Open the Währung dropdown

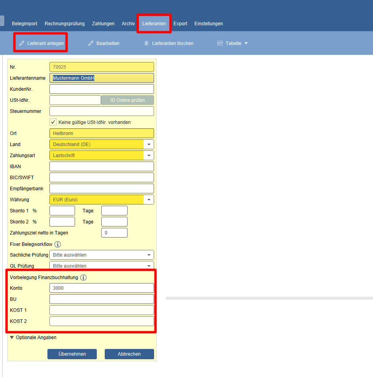(149, 200)
